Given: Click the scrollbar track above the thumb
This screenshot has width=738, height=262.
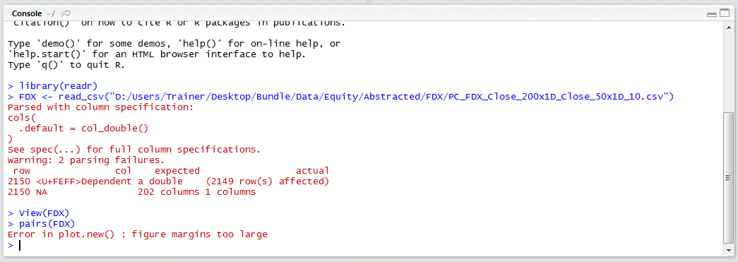Looking at the screenshot, I should (728, 71).
